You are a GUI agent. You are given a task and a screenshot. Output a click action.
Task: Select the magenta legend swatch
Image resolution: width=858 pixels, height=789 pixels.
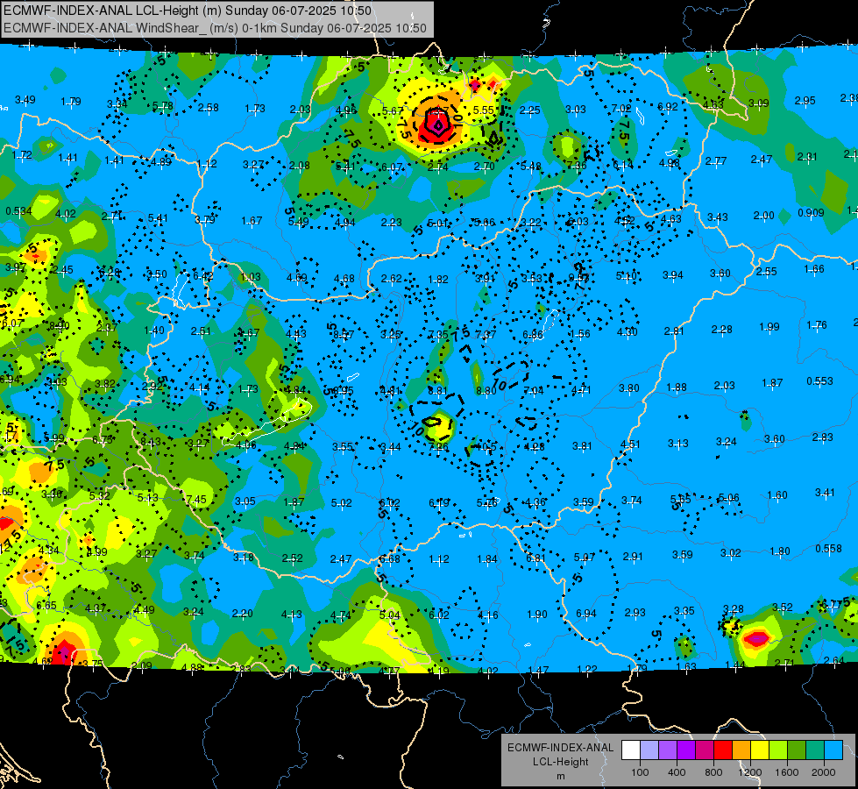(705, 750)
